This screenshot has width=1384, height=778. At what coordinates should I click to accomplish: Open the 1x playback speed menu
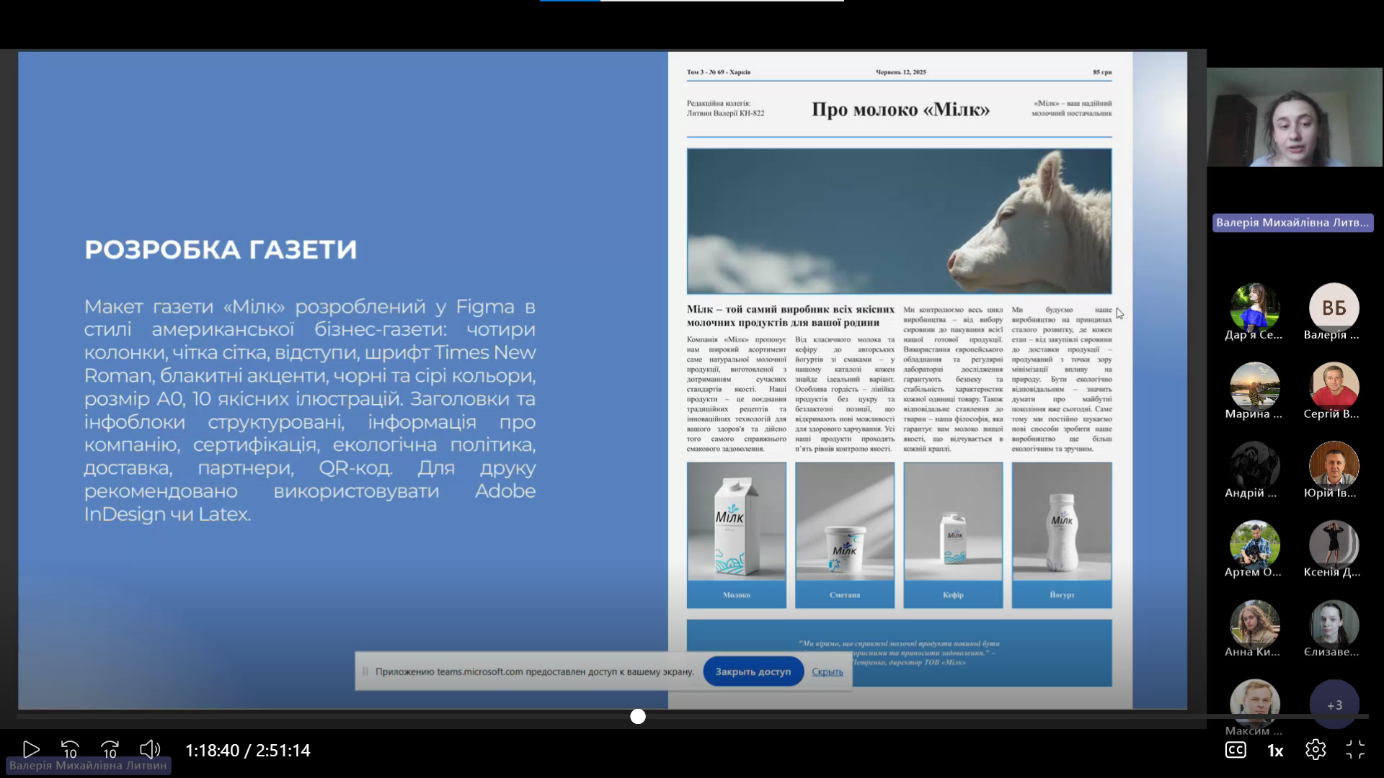click(1275, 751)
